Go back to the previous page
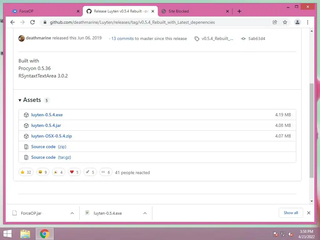Screen dimensions: 320x240 [x=12, y=22]
